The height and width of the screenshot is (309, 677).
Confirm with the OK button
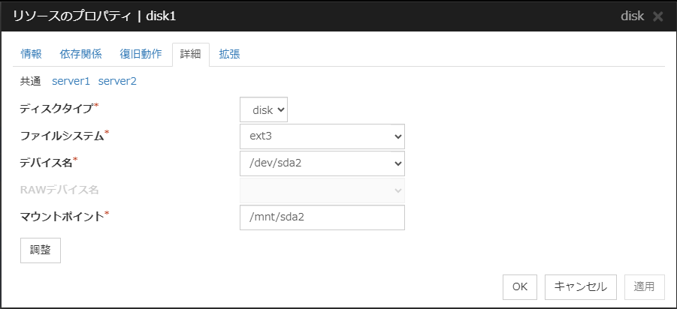520,286
